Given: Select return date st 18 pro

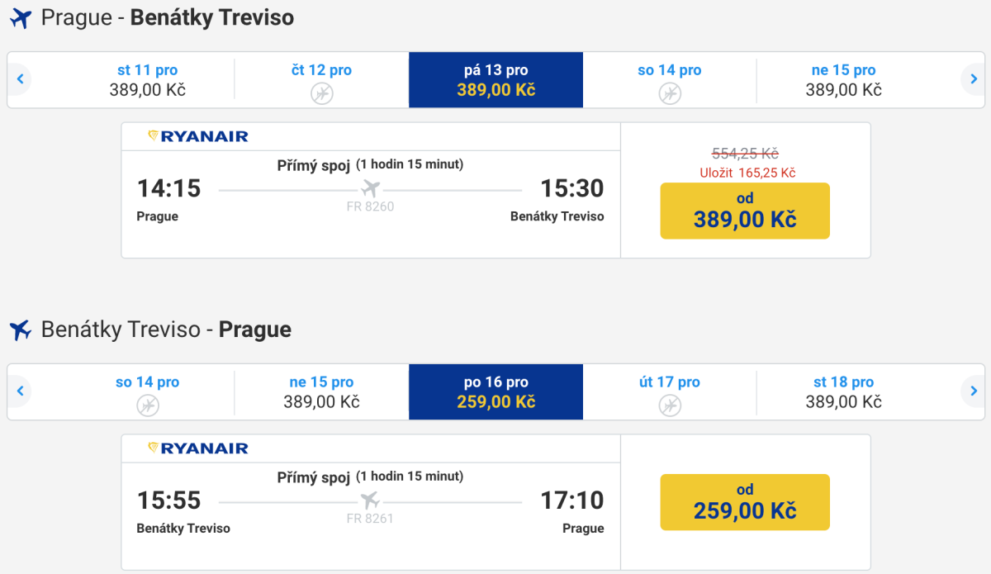Looking at the screenshot, I should click(843, 392).
